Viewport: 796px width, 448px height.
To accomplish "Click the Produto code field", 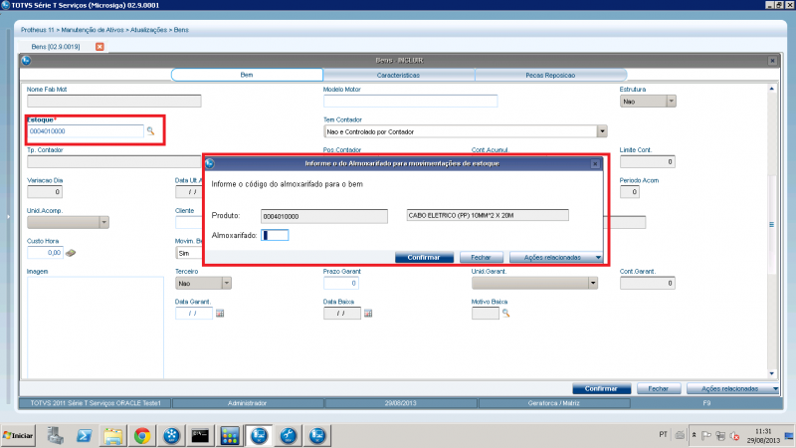I will point(324,216).
